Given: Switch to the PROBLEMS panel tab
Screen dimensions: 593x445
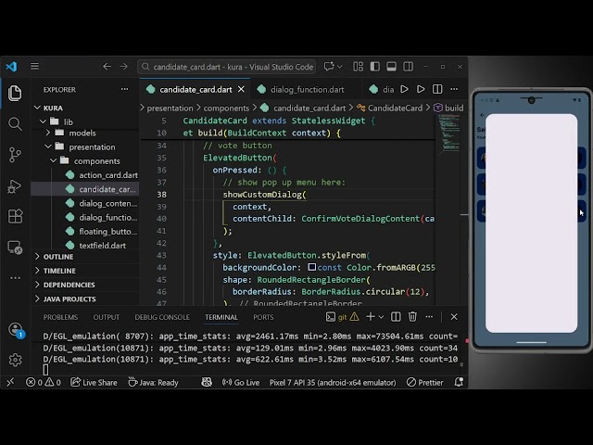Looking at the screenshot, I should pyautogui.click(x=60, y=317).
